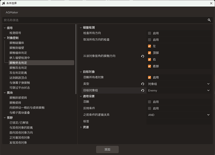
Task: Enable the 检查所有方向 checkbox
Action: coord(150,33)
